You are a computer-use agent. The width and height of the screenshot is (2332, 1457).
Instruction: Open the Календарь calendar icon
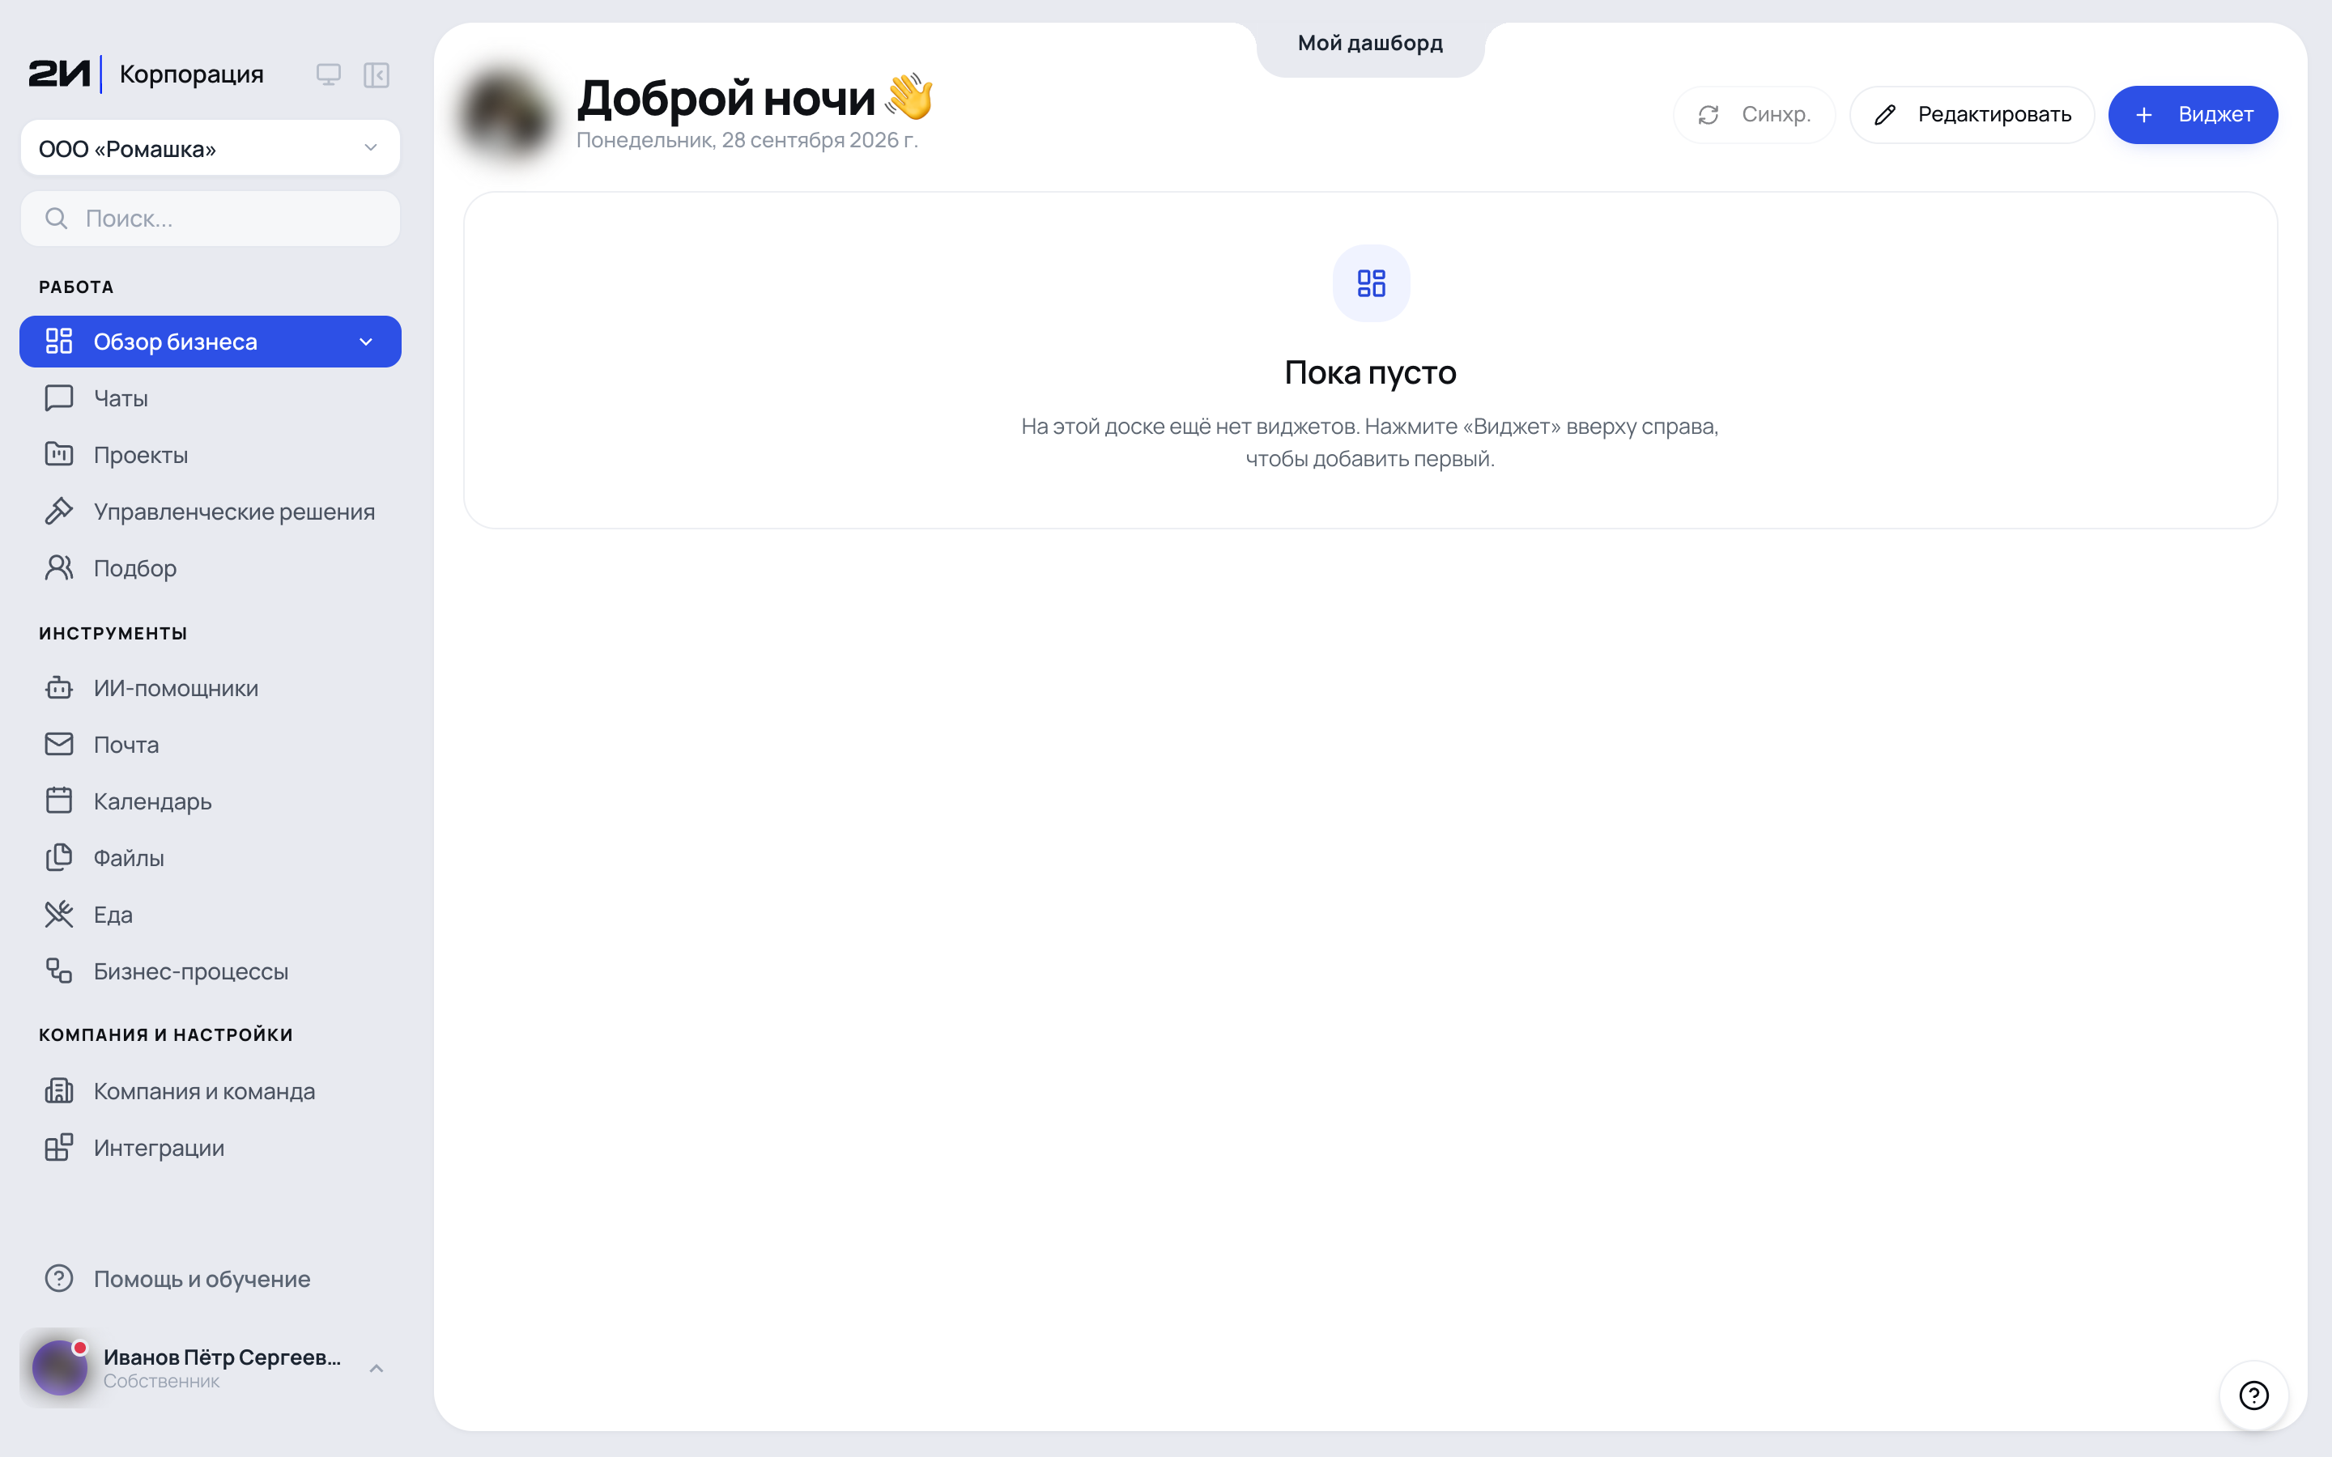tap(59, 801)
